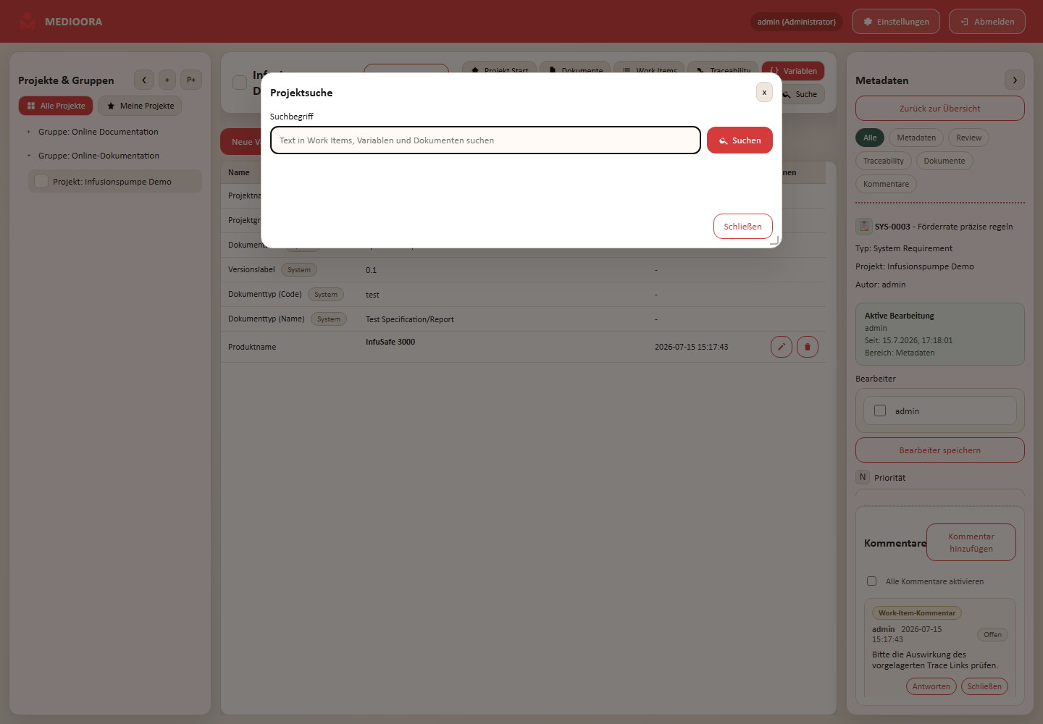Enable Alle Kommentare aktivieren

click(x=872, y=581)
